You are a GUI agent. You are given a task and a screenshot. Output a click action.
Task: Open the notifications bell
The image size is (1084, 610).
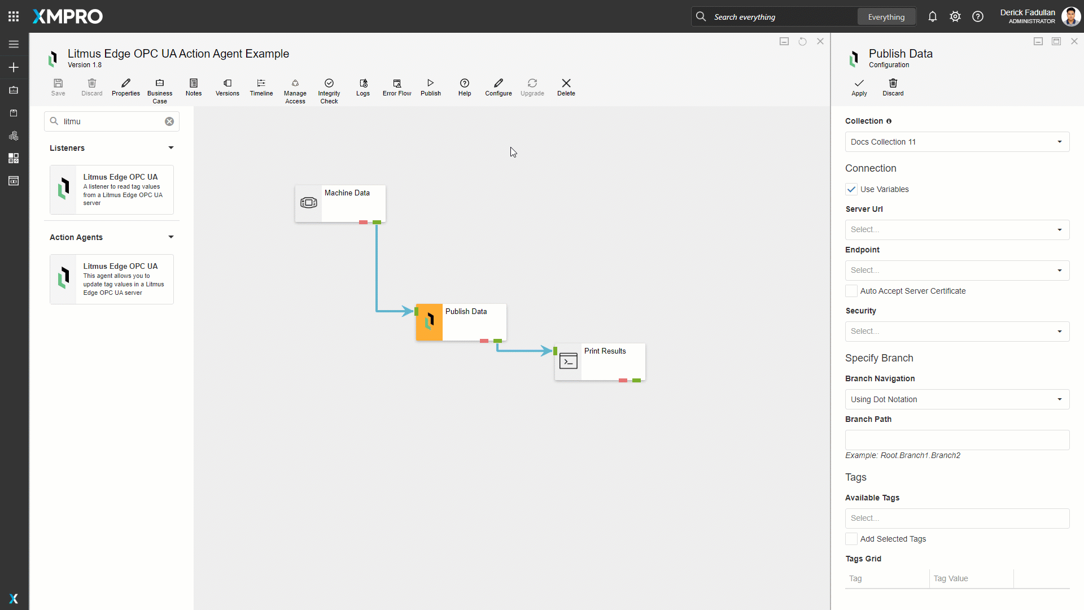click(932, 16)
